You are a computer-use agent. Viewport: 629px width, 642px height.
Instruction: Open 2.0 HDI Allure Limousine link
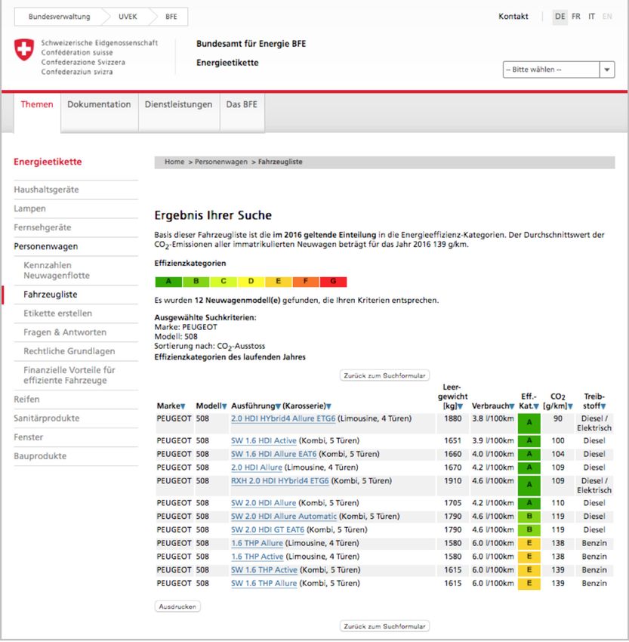(x=257, y=468)
